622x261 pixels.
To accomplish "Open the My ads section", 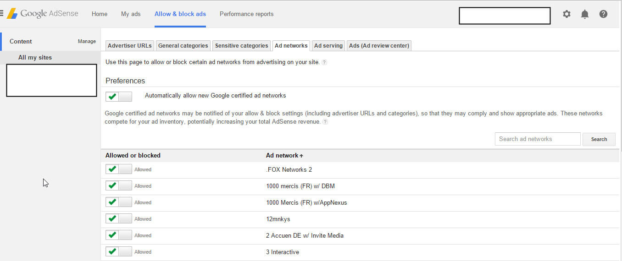I will pyautogui.click(x=131, y=14).
